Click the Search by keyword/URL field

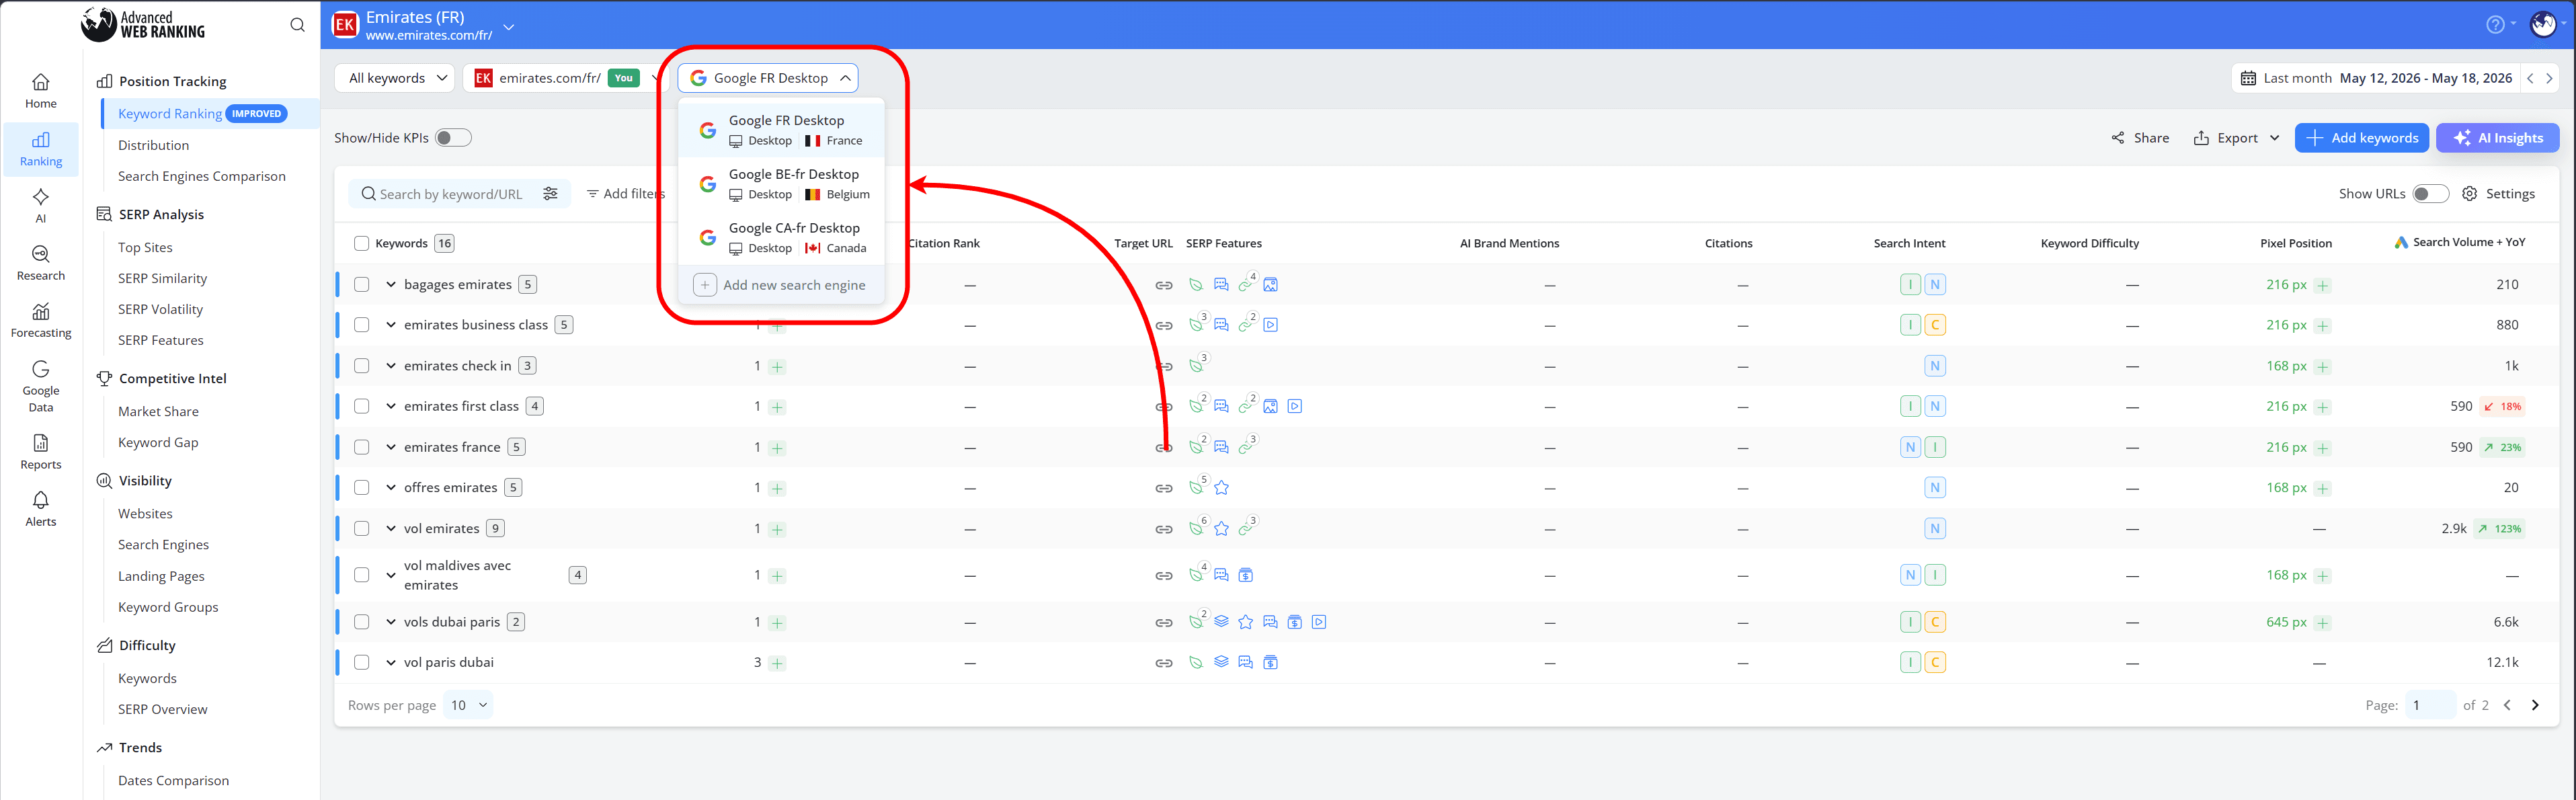coord(449,194)
